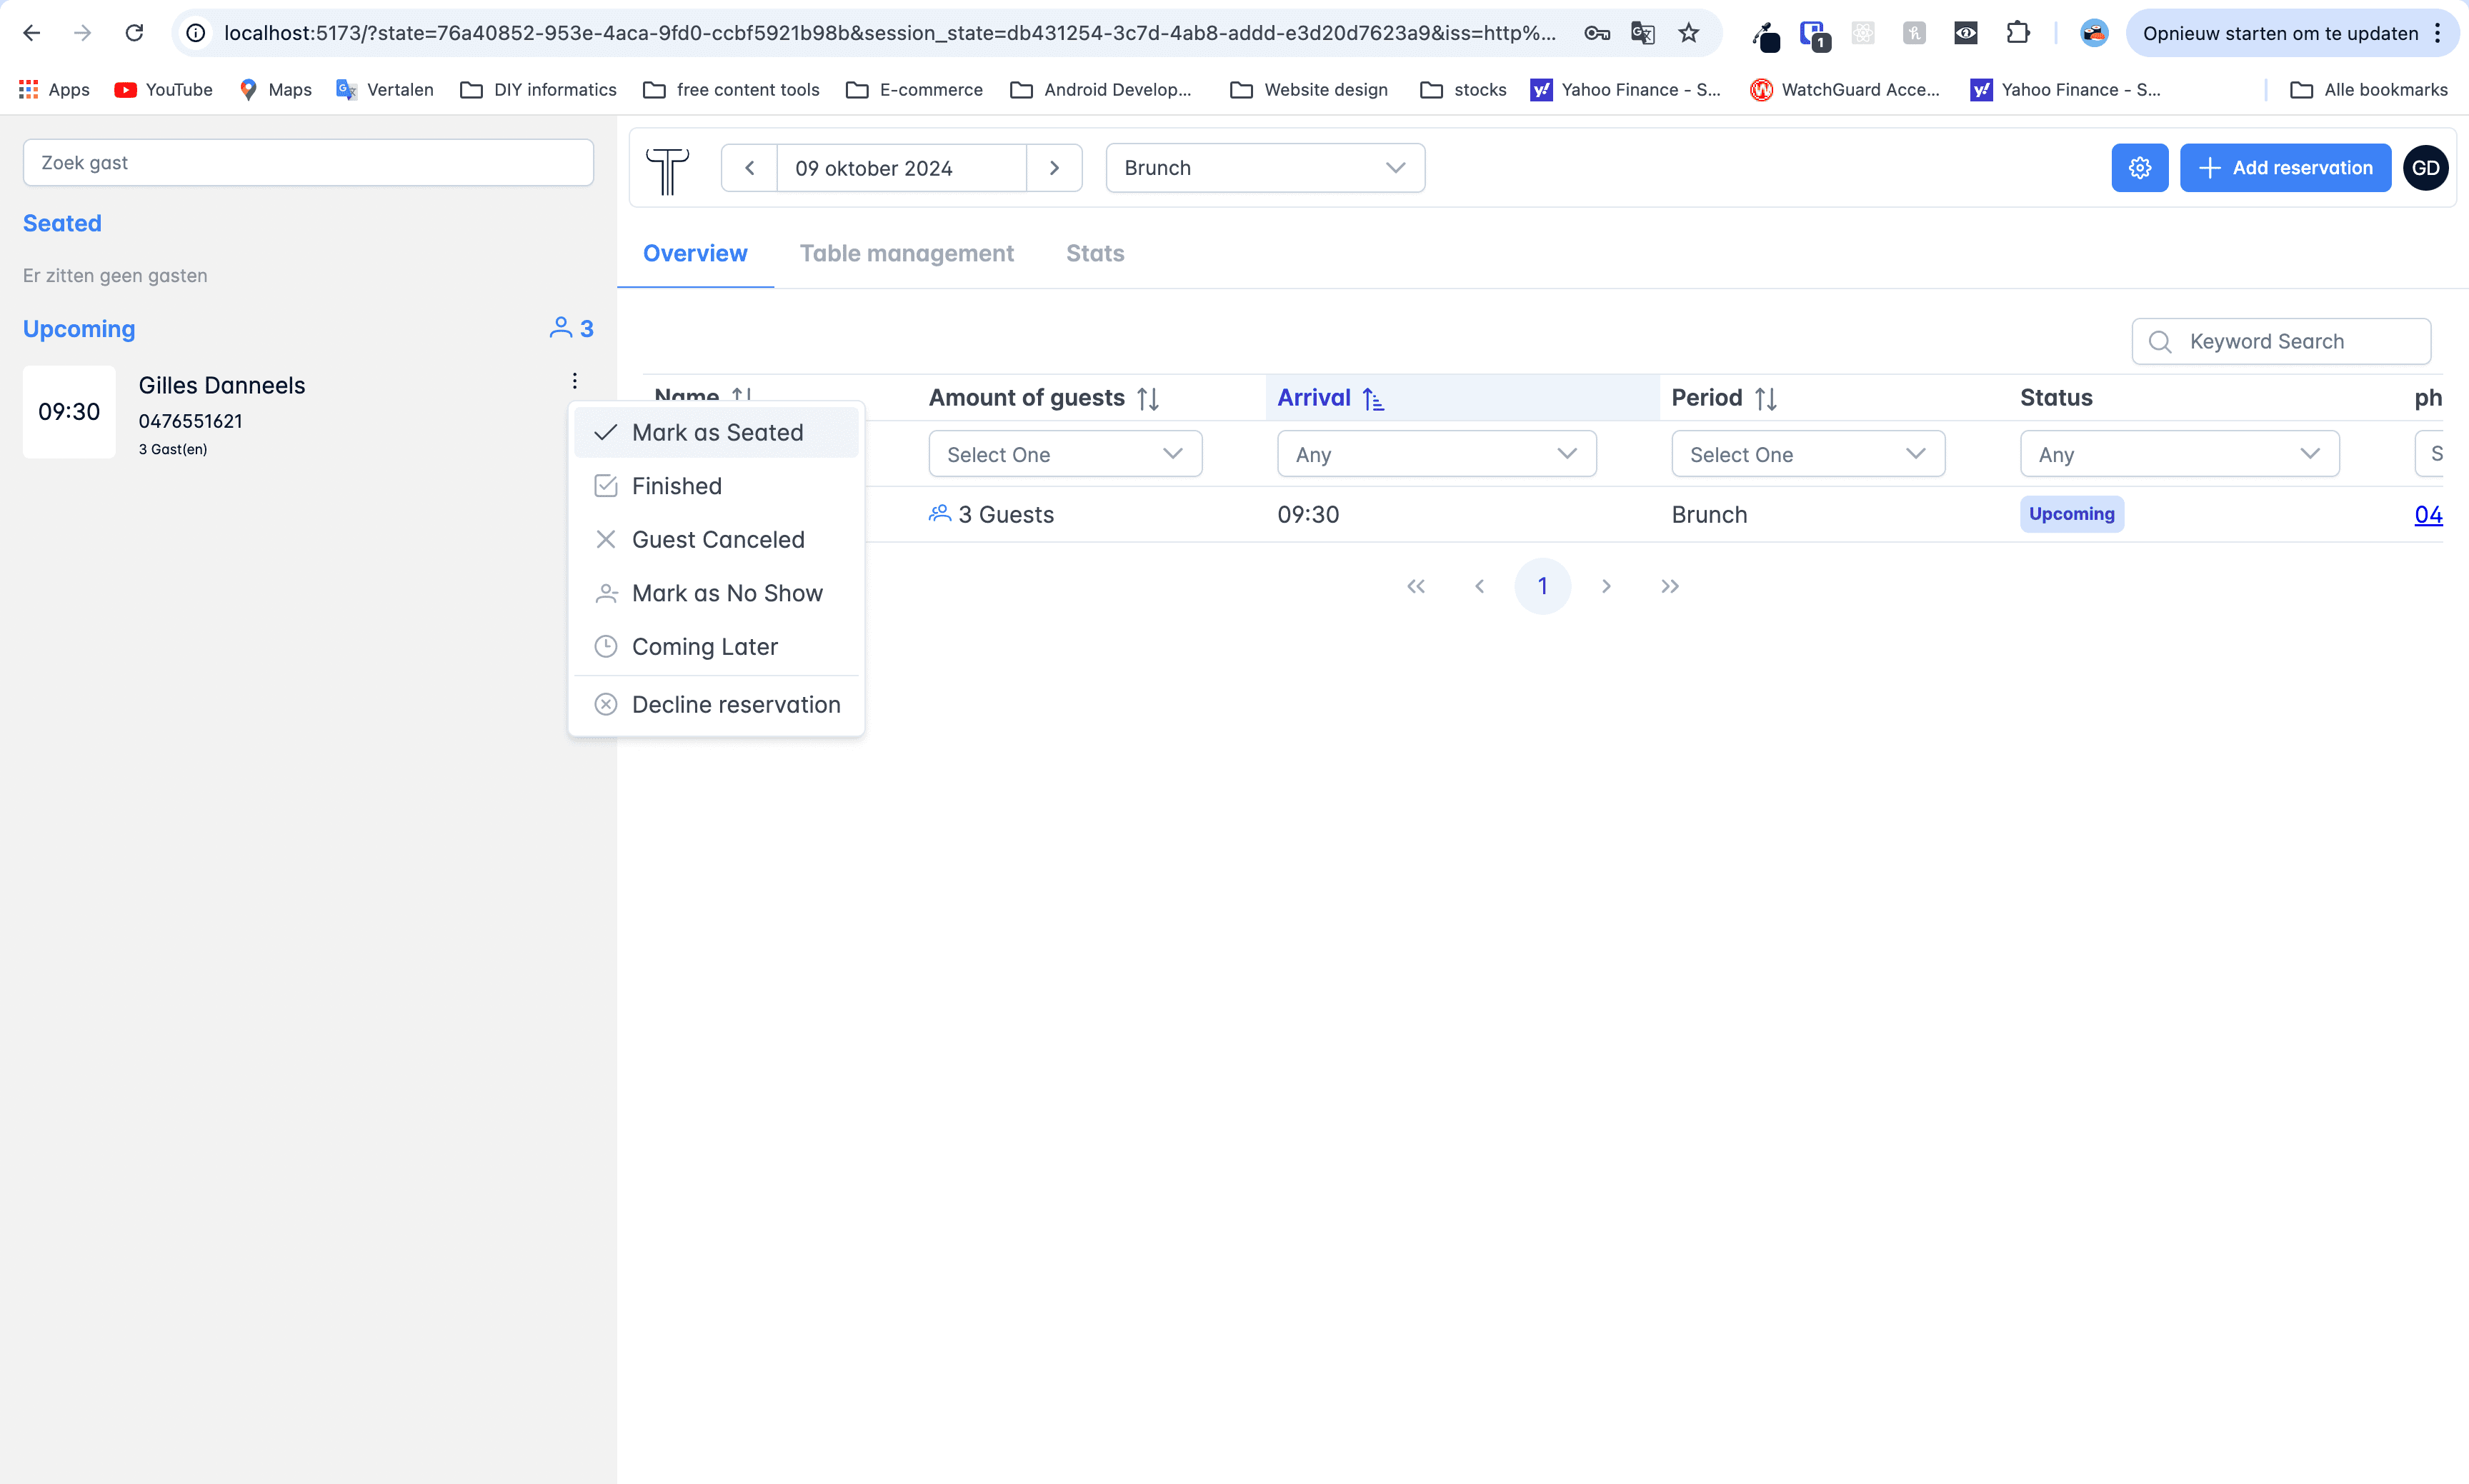This screenshot has height=1484, width=2469.
Task: Open the settings gear button
Action: pyautogui.click(x=2139, y=168)
